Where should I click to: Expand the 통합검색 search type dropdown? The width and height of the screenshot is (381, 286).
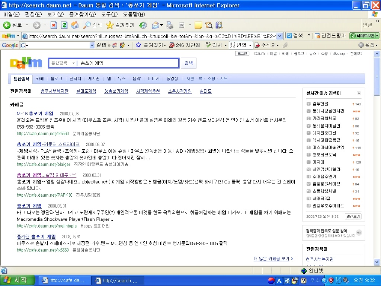point(73,63)
